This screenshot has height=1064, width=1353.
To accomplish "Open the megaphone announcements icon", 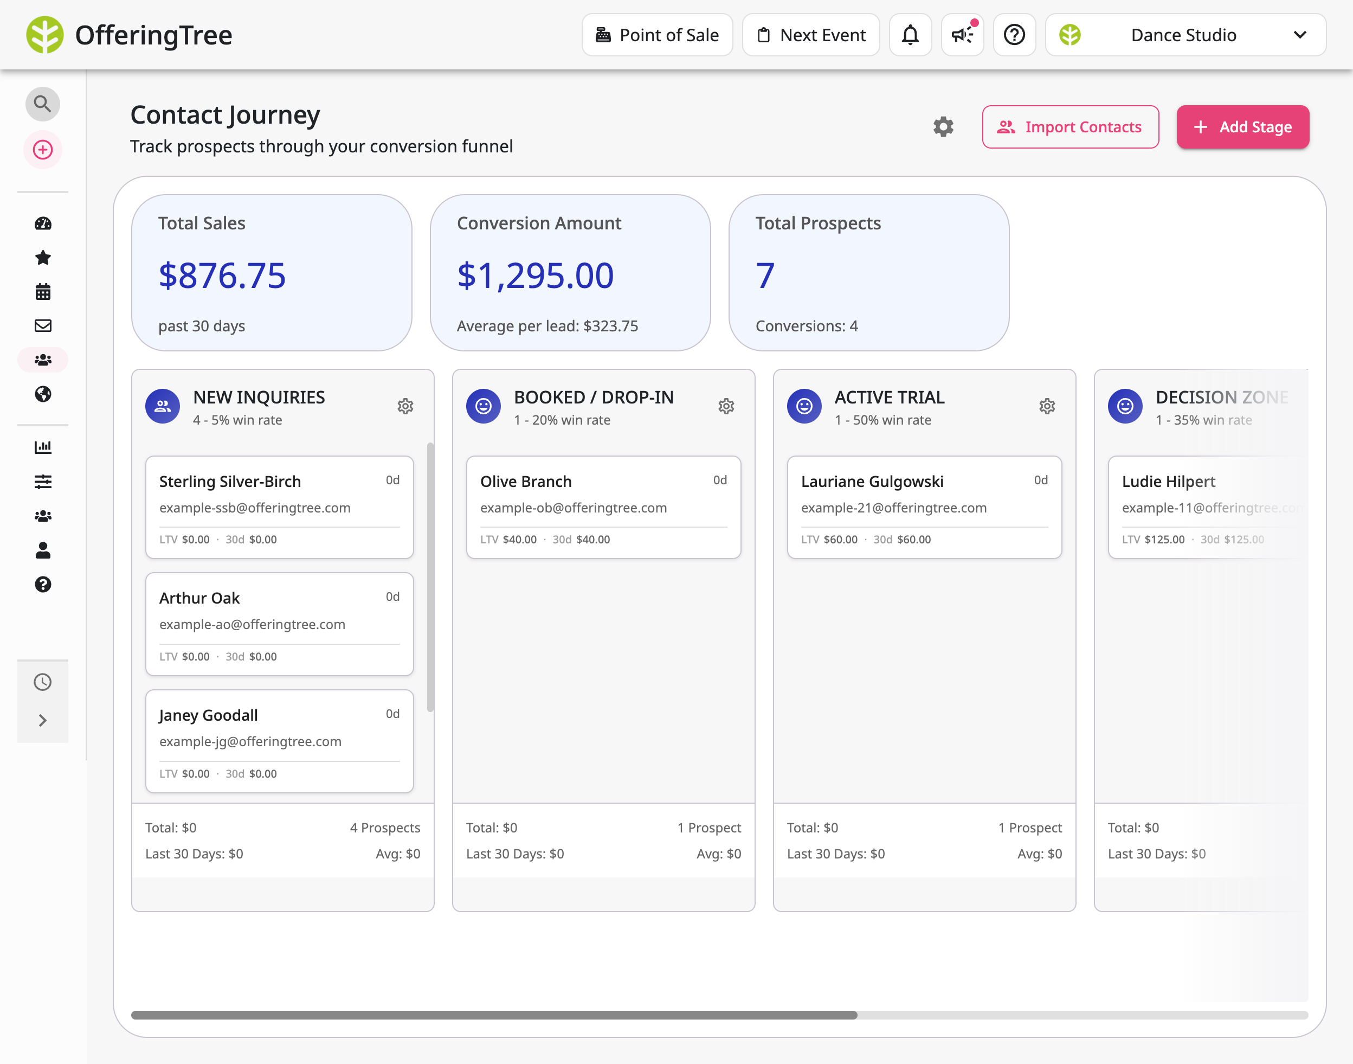I will coord(963,35).
